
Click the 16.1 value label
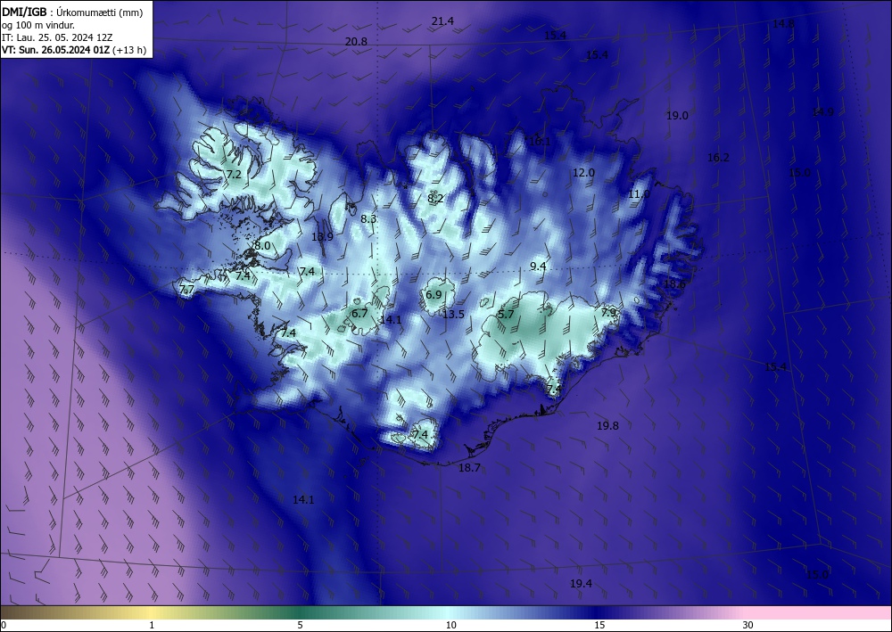(540, 142)
